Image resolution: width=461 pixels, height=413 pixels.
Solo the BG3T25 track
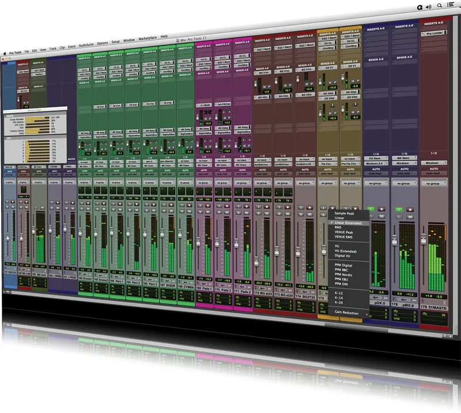click(x=301, y=214)
